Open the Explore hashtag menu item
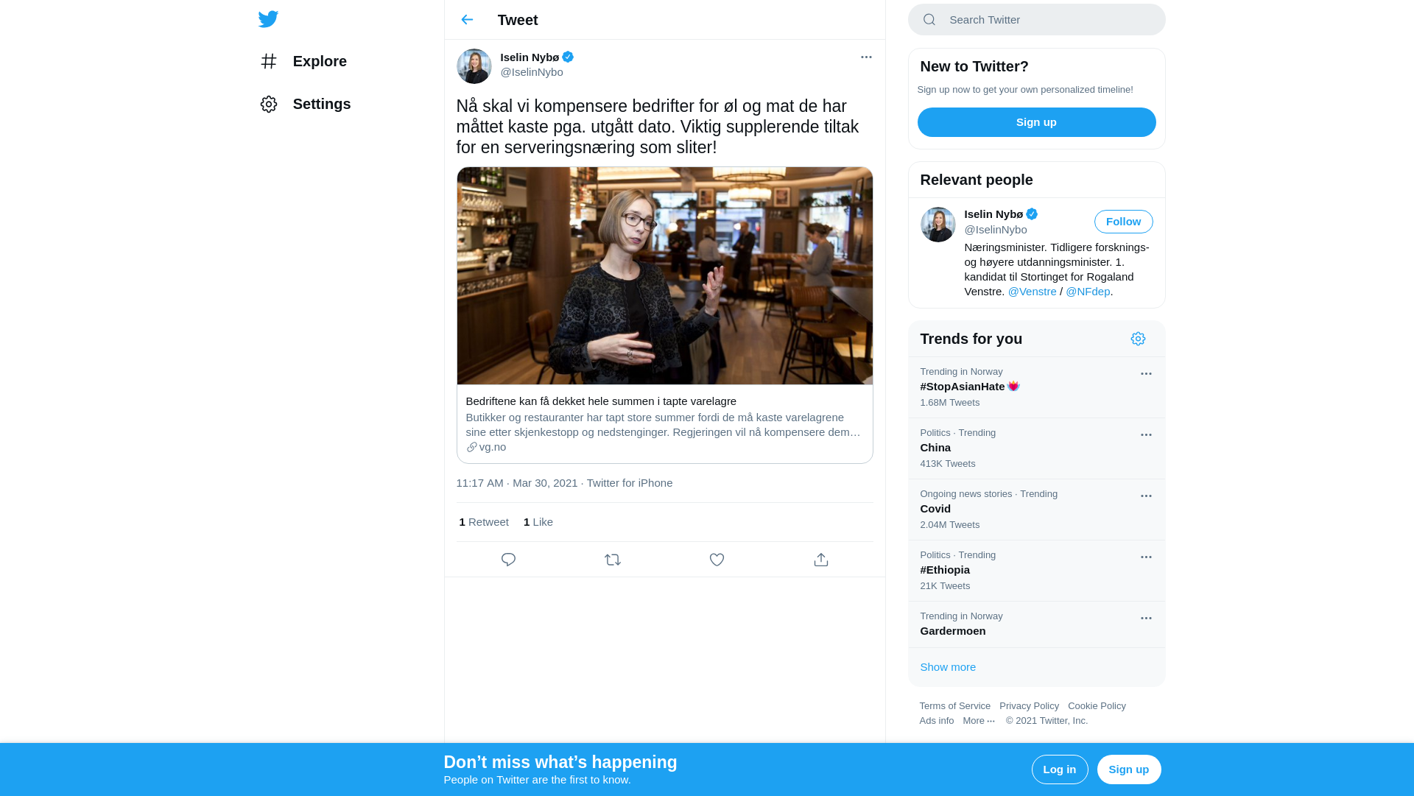 (x=303, y=61)
